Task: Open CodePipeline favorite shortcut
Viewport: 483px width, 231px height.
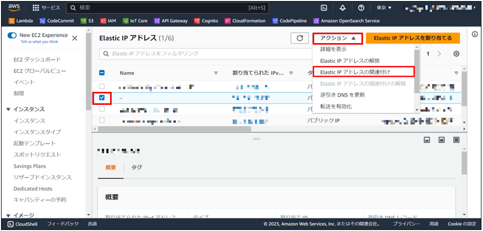Action: point(290,21)
